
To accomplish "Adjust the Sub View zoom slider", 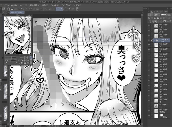I will point(11,57).
